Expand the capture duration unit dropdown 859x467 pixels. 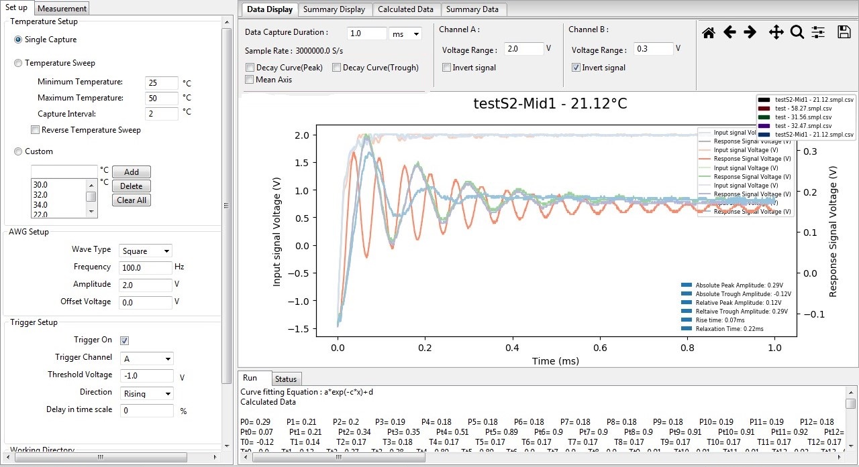pyautogui.click(x=405, y=34)
